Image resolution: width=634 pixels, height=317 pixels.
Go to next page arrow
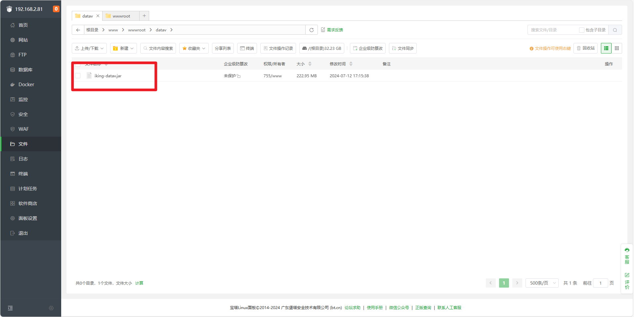coord(517,283)
